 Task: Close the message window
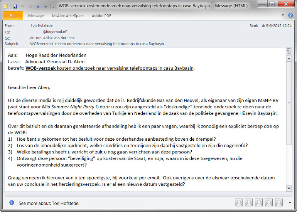(x=286, y=4)
